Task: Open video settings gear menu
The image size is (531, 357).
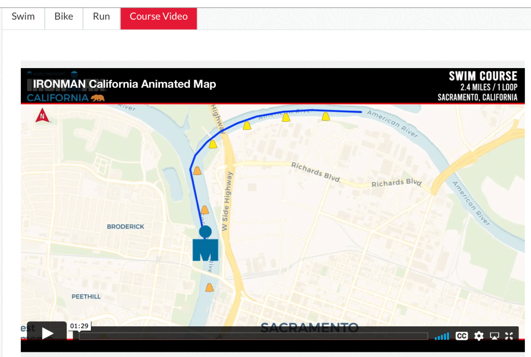Action: (479, 336)
